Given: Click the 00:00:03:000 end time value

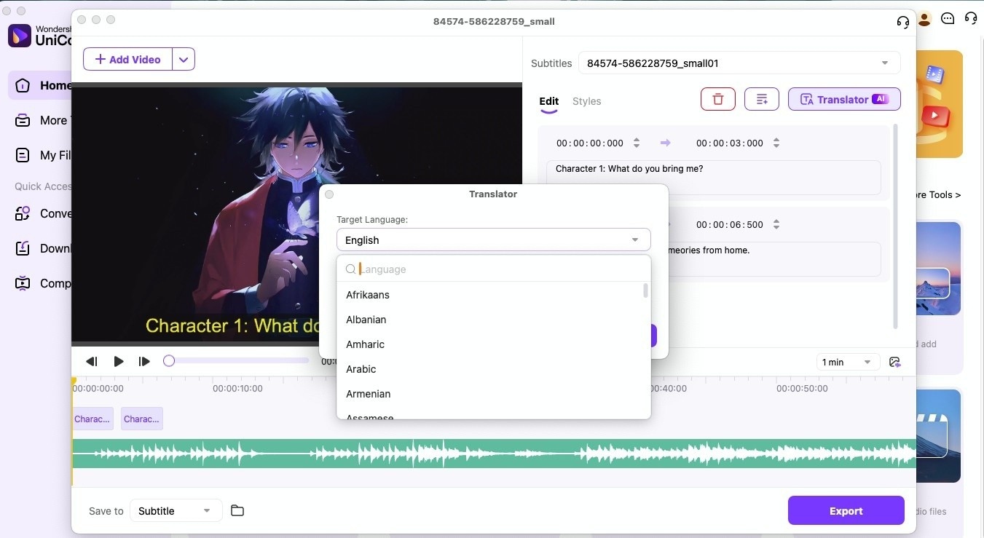Looking at the screenshot, I should 730,143.
